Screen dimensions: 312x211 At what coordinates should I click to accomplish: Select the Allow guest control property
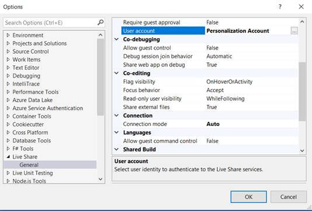click(147, 48)
